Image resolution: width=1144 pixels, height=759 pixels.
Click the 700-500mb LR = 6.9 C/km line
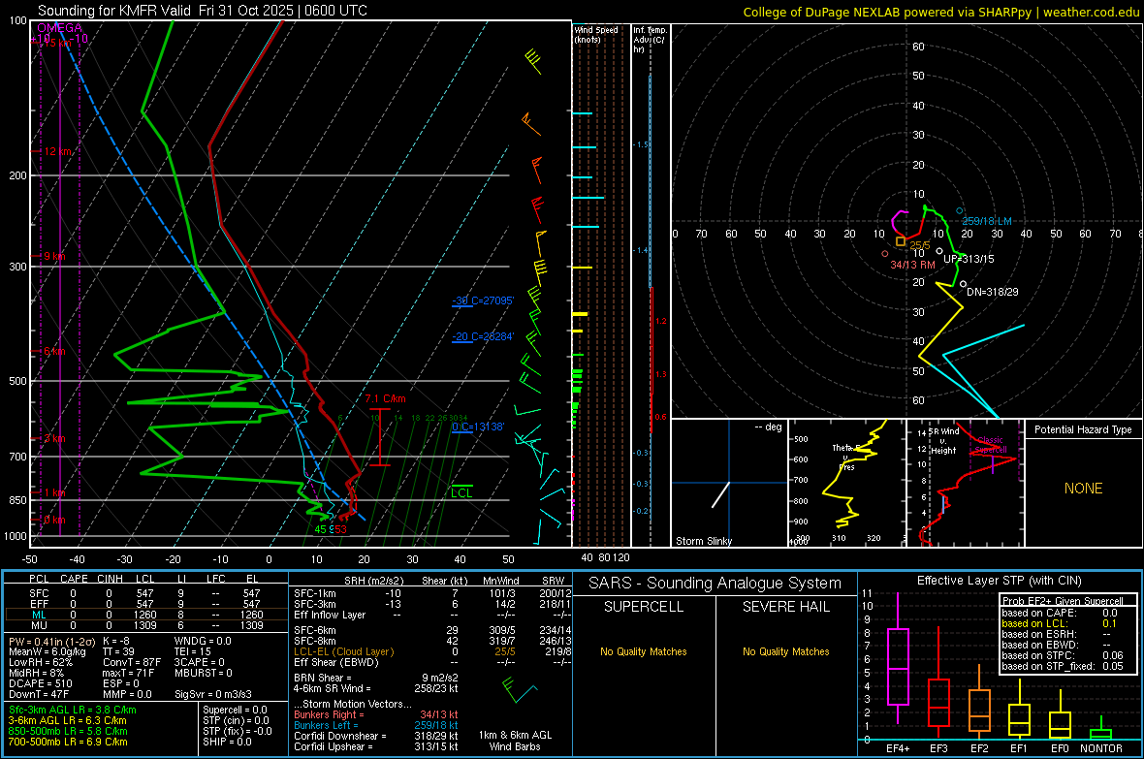click(68, 742)
